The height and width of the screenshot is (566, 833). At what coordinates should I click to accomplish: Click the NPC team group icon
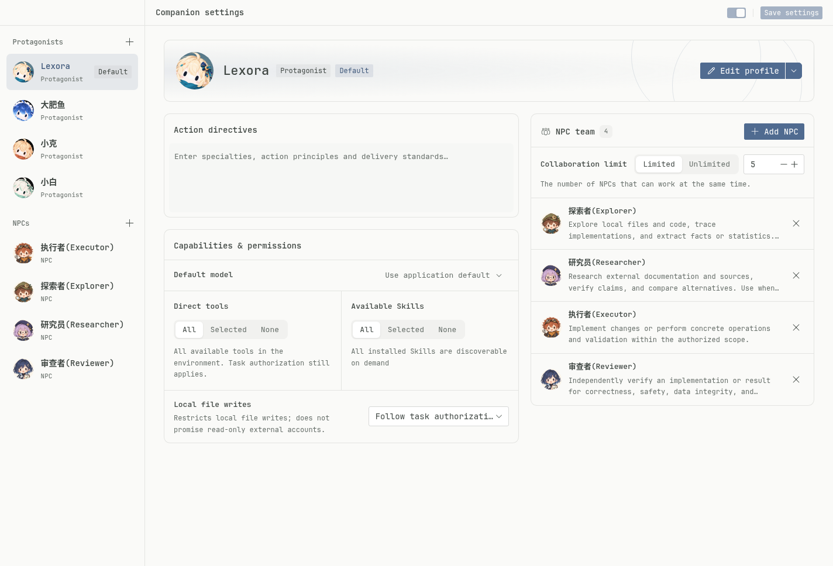(545, 132)
